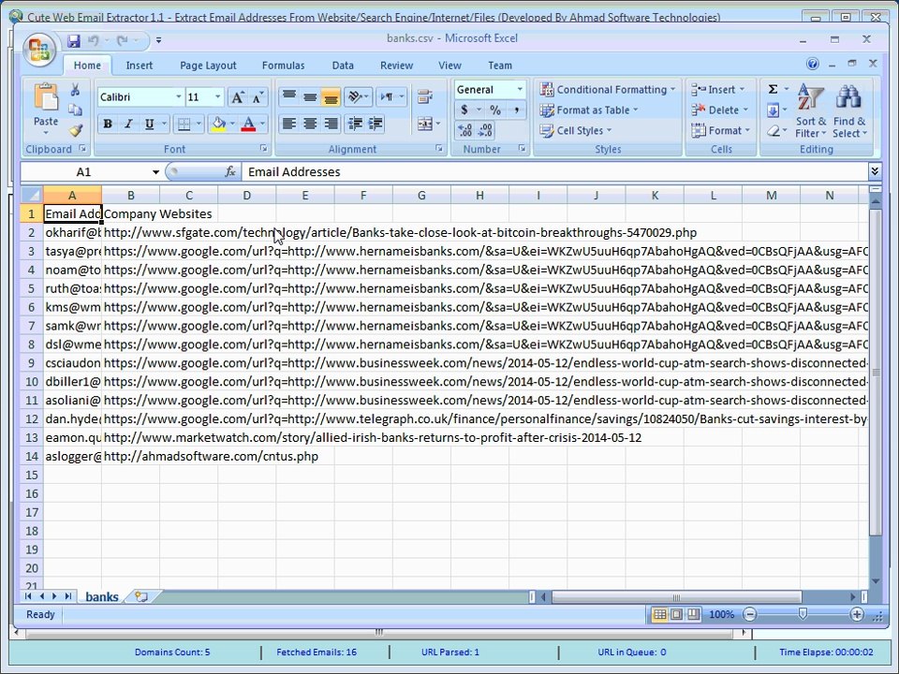Toggle Italic formatting
899x674 pixels.
tap(127, 125)
